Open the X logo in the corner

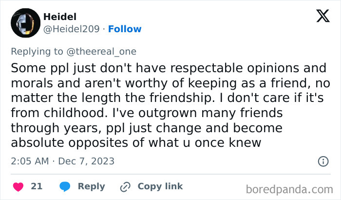pos(322,17)
